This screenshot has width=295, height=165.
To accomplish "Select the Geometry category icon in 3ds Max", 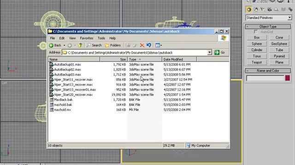I will pyautogui.click(x=249, y=10).
